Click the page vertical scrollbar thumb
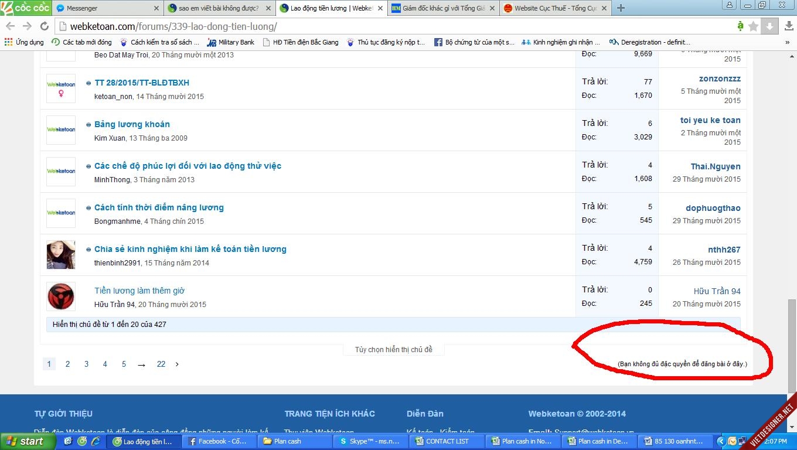Screen dimensions: 797x450 coord(792,345)
